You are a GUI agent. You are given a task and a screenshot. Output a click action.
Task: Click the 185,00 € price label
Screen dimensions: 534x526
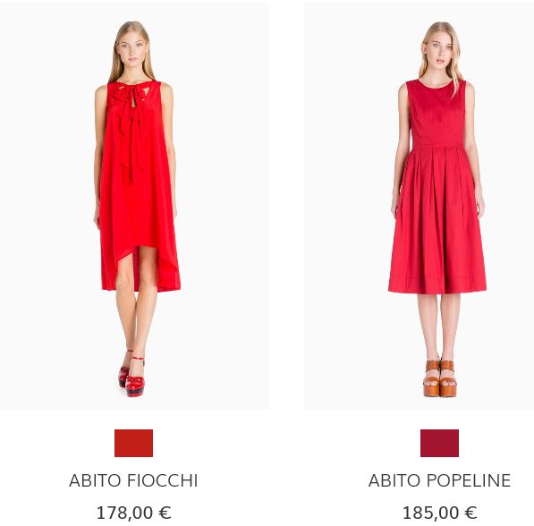[439, 513]
